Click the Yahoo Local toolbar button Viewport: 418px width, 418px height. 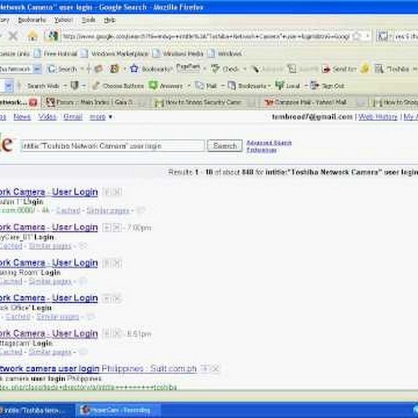(287, 86)
